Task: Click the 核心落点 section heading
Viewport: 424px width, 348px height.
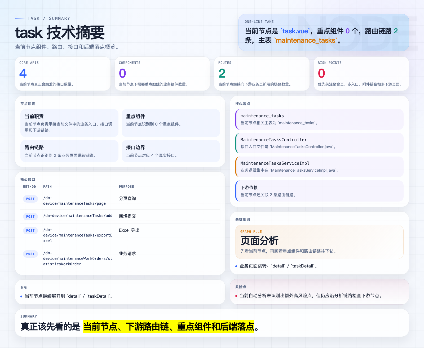Action: point(243,104)
